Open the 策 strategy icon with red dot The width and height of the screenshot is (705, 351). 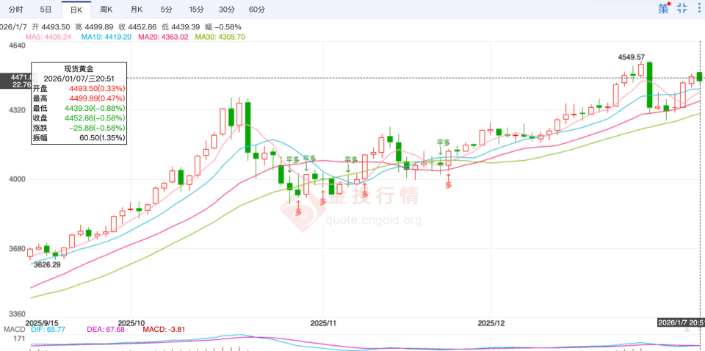[x=665, y=7]
